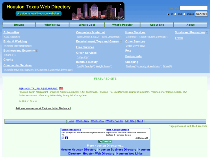This screenshot has height=157, width=210.
Task: Click the footer What's Cool link
Action: [98, 121]
